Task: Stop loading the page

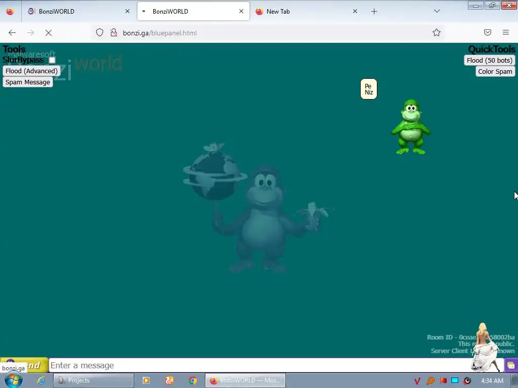Action: click(49, 33)
